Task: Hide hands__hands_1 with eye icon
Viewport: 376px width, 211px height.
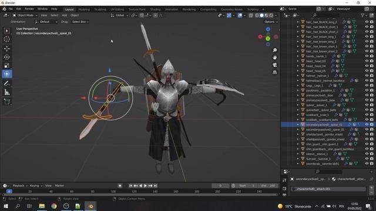Action: (x=367, y=56)
